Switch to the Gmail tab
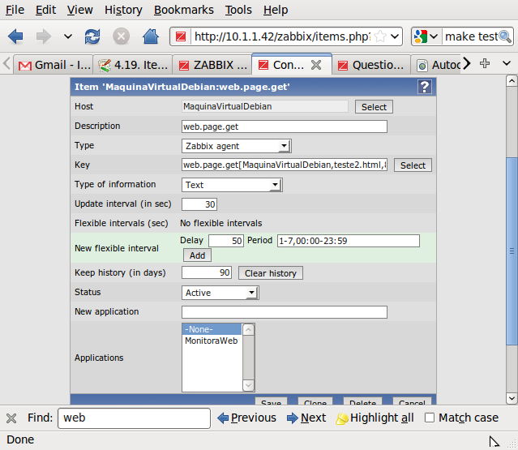518x450 pixels. (x=54, y=65)
